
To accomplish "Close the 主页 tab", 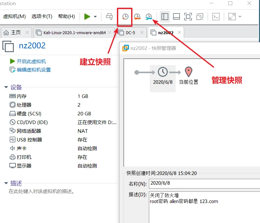I will 27,33.
